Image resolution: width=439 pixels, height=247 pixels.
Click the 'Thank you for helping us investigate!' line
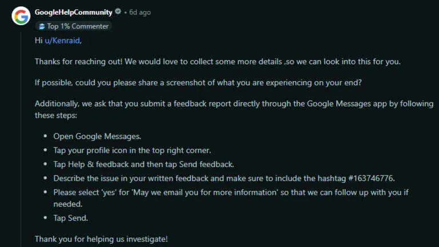pos(101,239)
